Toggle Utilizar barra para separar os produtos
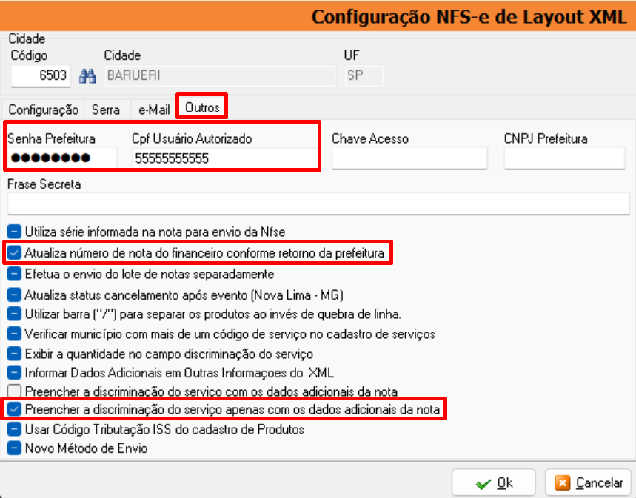Image resolution: width=636 pixels, height=498 pixels. [14, 314]
